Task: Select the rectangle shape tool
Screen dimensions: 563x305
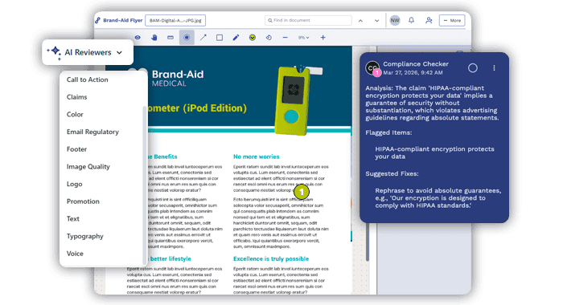Action: pyautogui.click(x=220, y=37)
